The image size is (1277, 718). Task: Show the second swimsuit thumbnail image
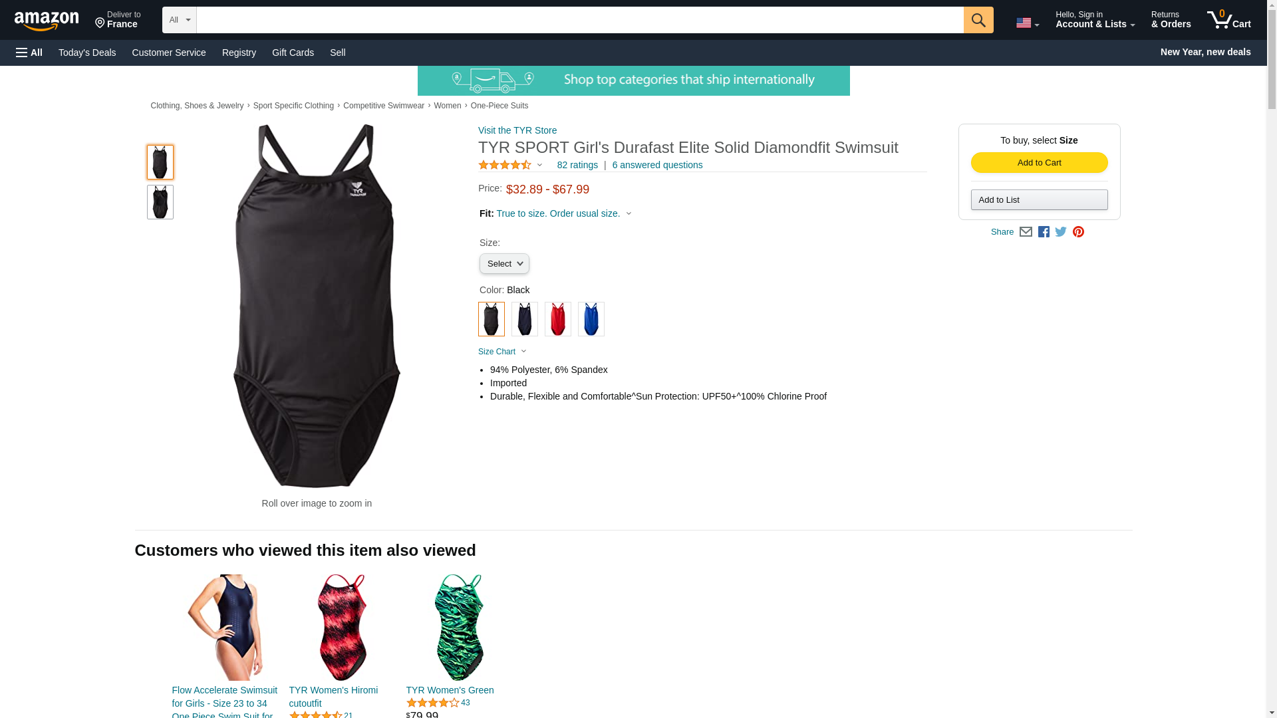(160, 202)
